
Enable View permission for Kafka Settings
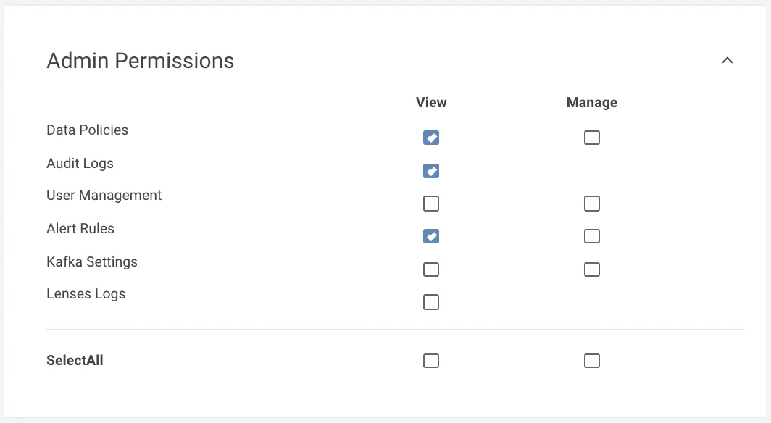tap(431, 269)
